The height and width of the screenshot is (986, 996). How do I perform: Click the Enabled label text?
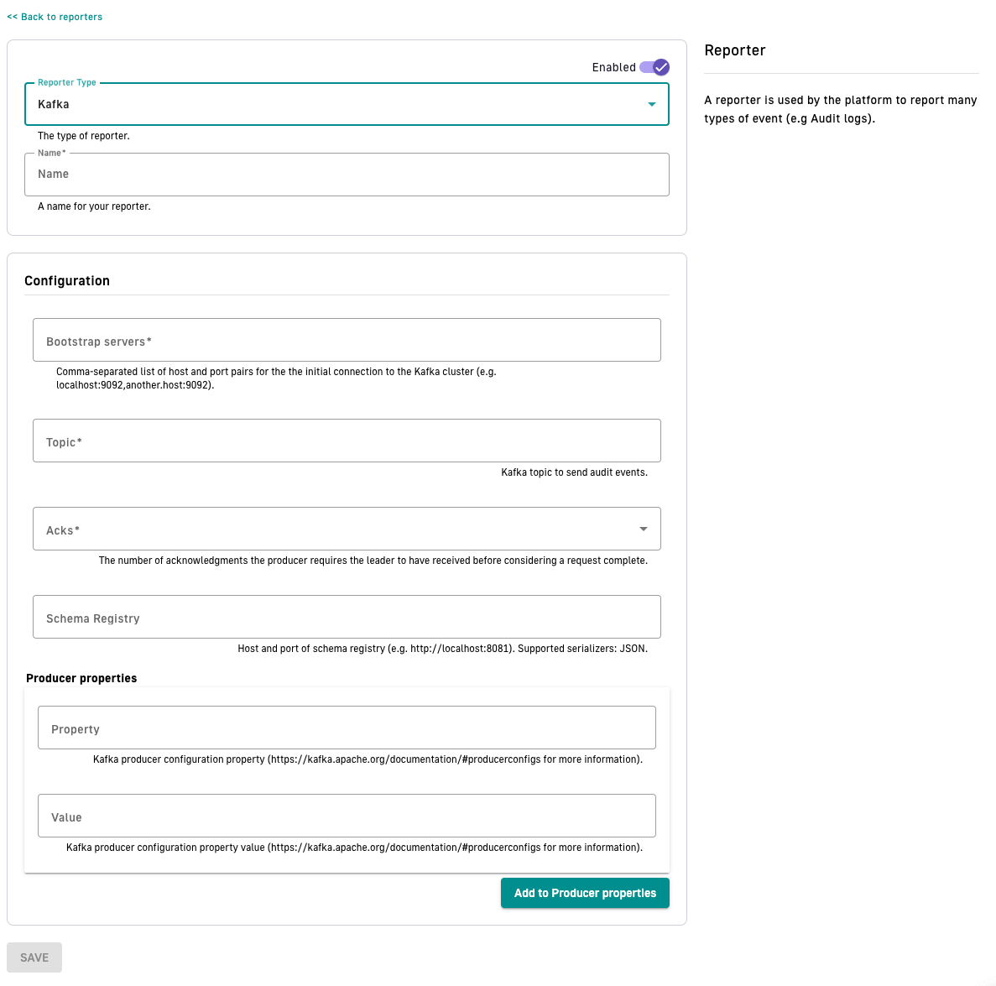click(613, 67)
